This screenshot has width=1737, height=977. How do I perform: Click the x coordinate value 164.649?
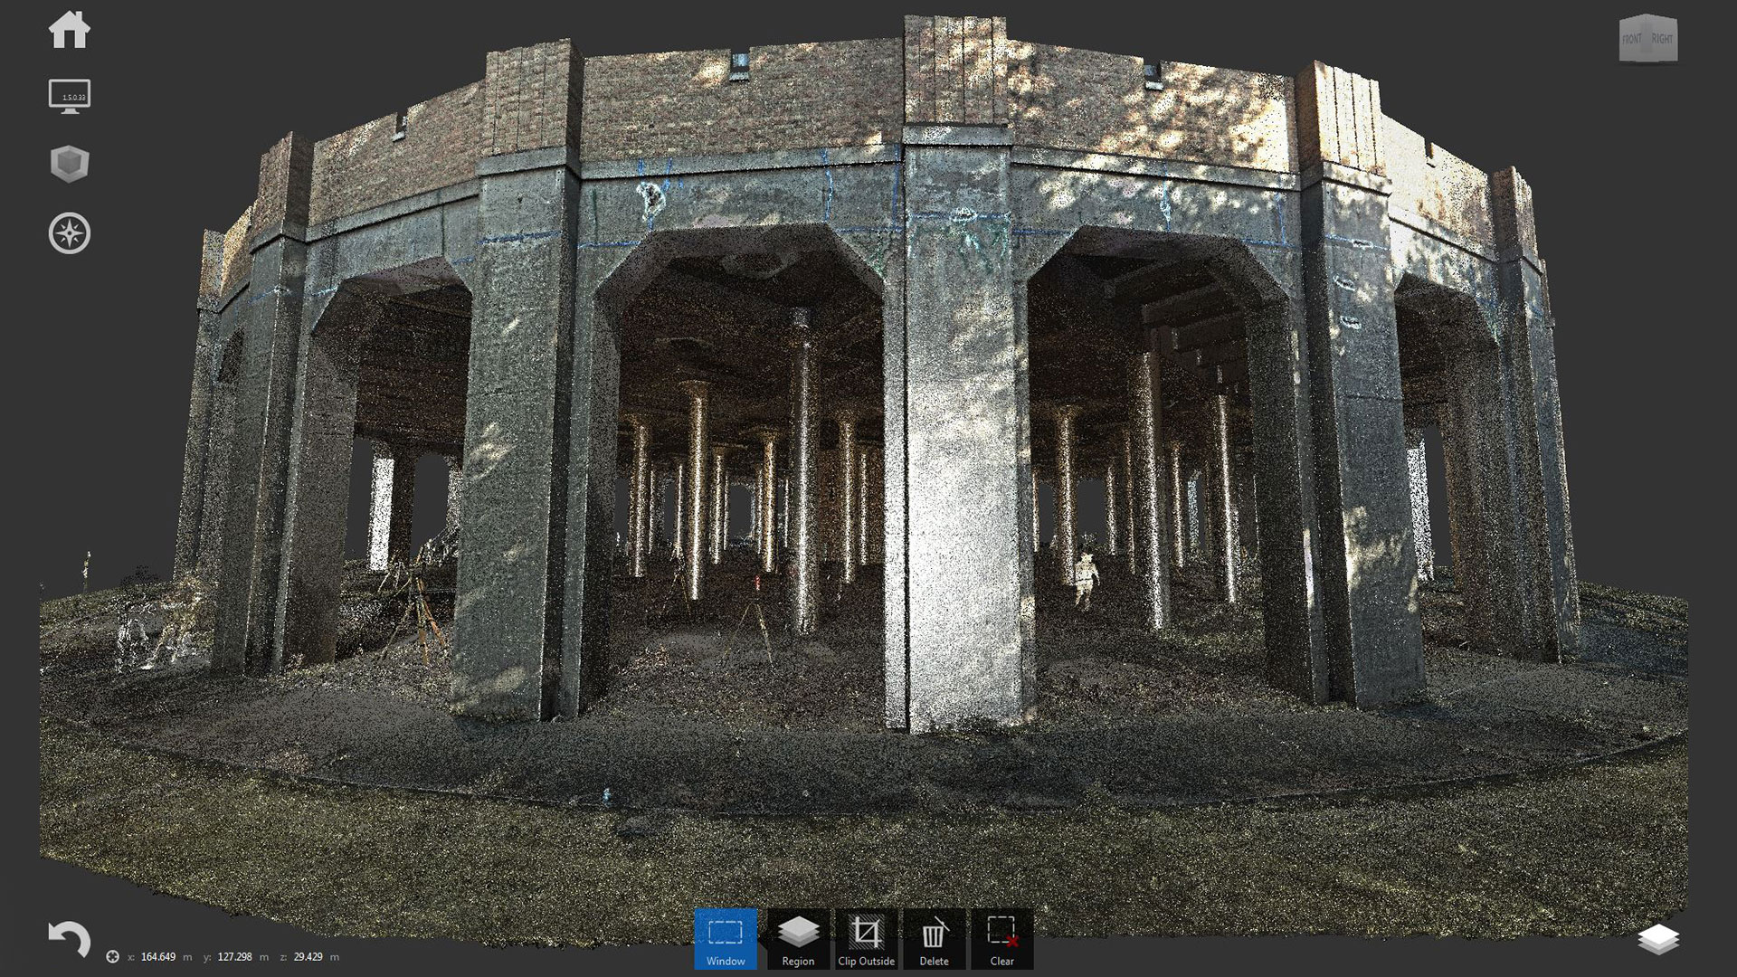[158, 956]
